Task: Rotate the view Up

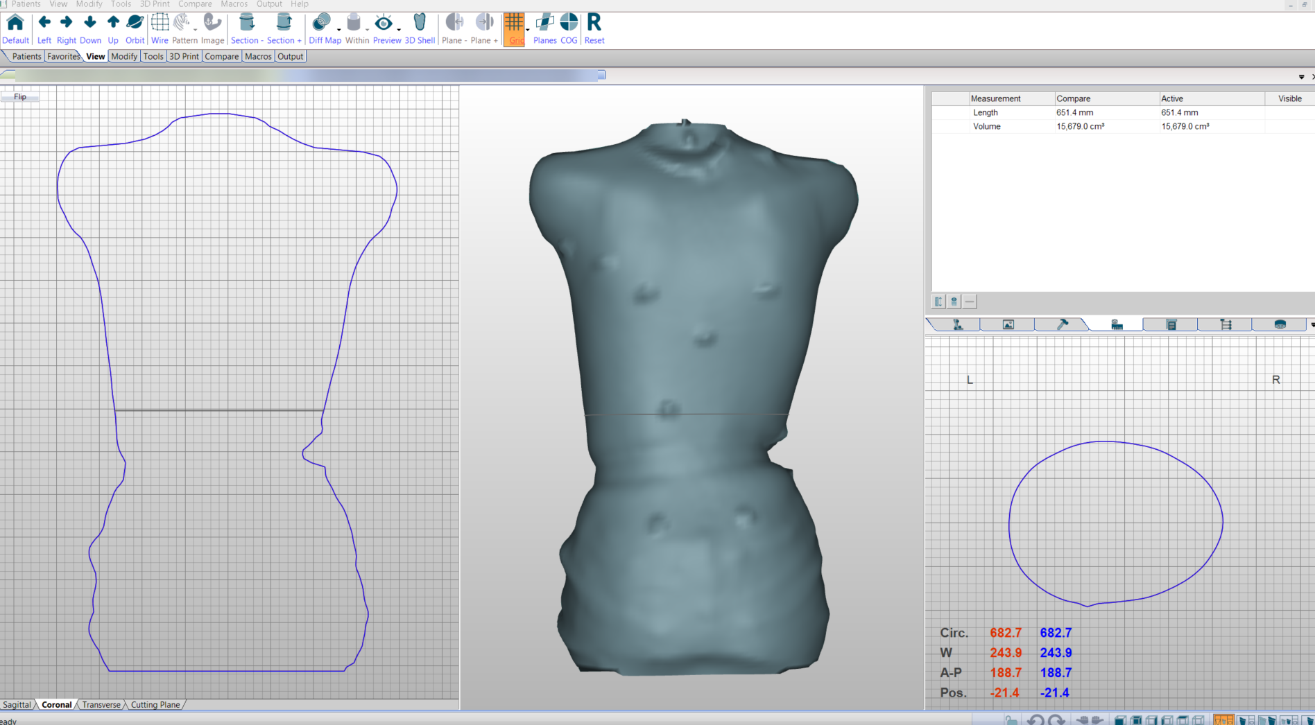Action: click(113, 28)
